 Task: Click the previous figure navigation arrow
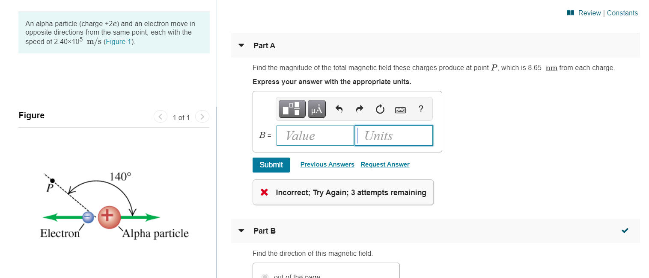(161, 116)
